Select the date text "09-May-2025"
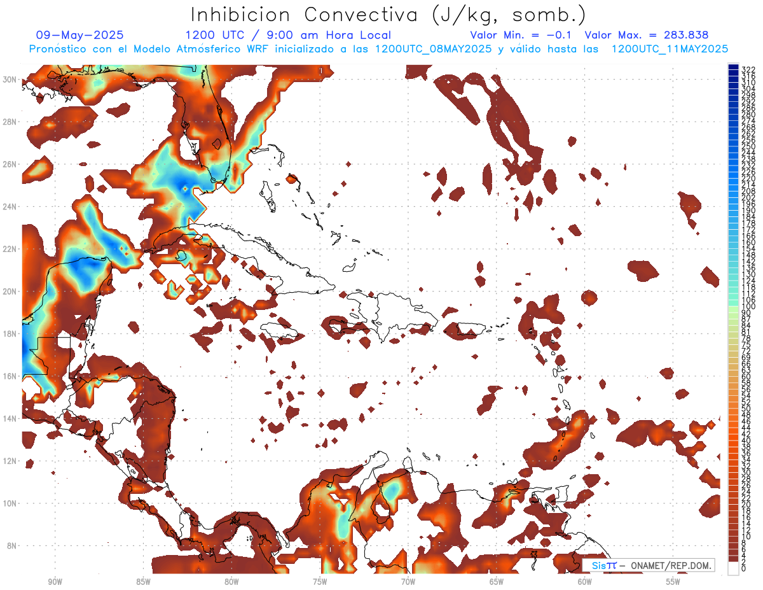 (80, 35)
